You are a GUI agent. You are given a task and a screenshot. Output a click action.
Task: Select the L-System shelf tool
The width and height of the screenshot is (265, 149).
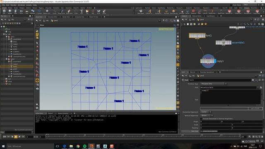click(39, 12)
